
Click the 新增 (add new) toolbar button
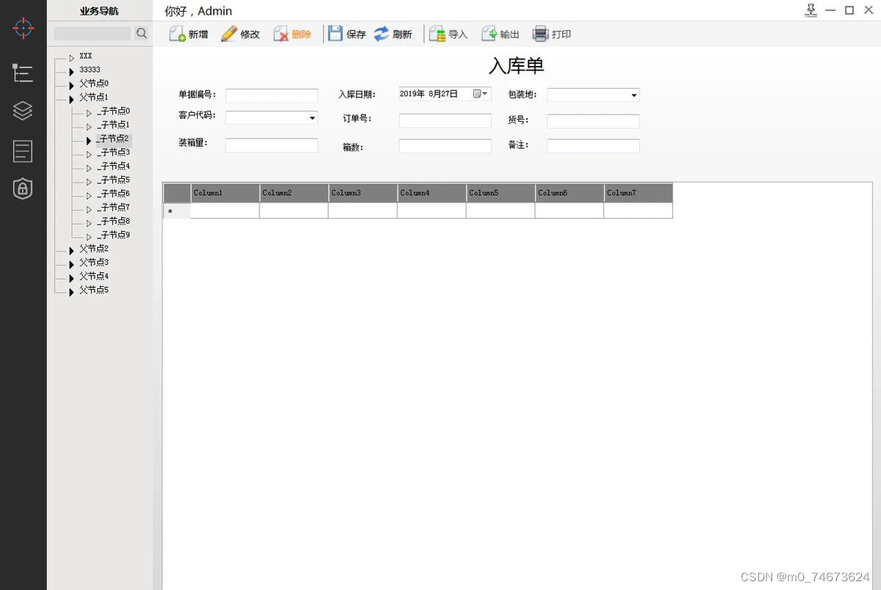click(x=189, y=34)
